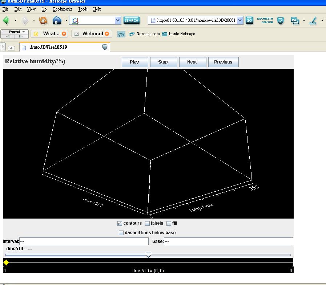Click the orange Reload page icon
Viewport: 326px width, 285px height.
pyautogui.click(x=43, y=20)
